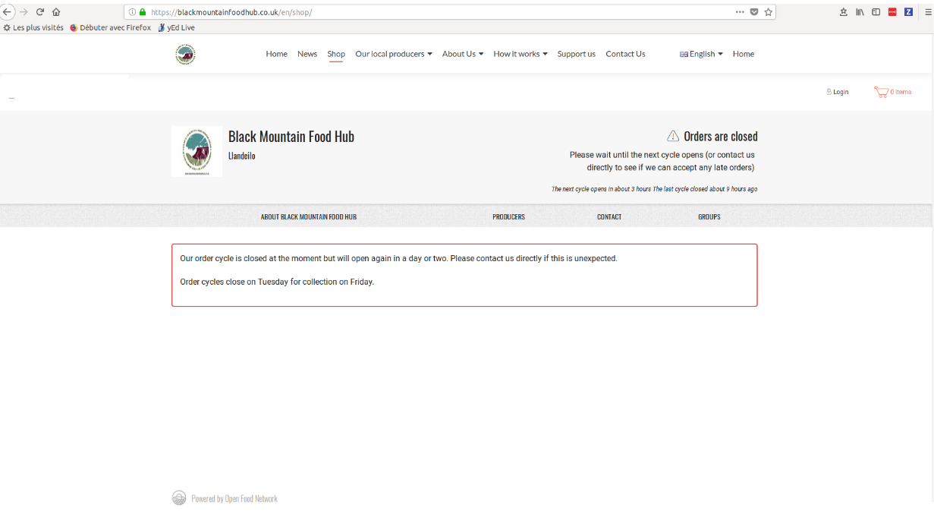934x514 pixels.
Task: Click the site logo in navigation bar
Action: [185, 54]
